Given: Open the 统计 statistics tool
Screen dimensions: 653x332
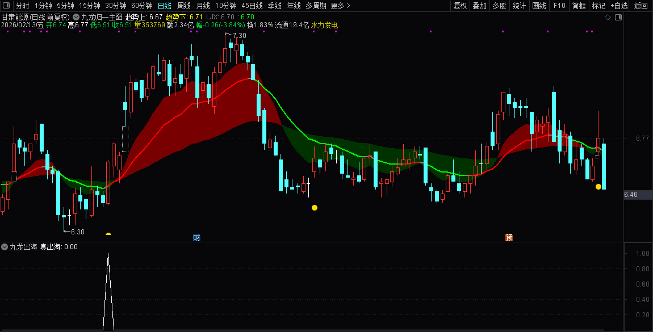Looking at the screenshot, I should [x=519, y=6].
